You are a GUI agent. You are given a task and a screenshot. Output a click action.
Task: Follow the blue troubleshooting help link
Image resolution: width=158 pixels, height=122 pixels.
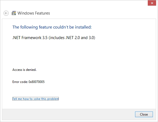pos(36,99)
